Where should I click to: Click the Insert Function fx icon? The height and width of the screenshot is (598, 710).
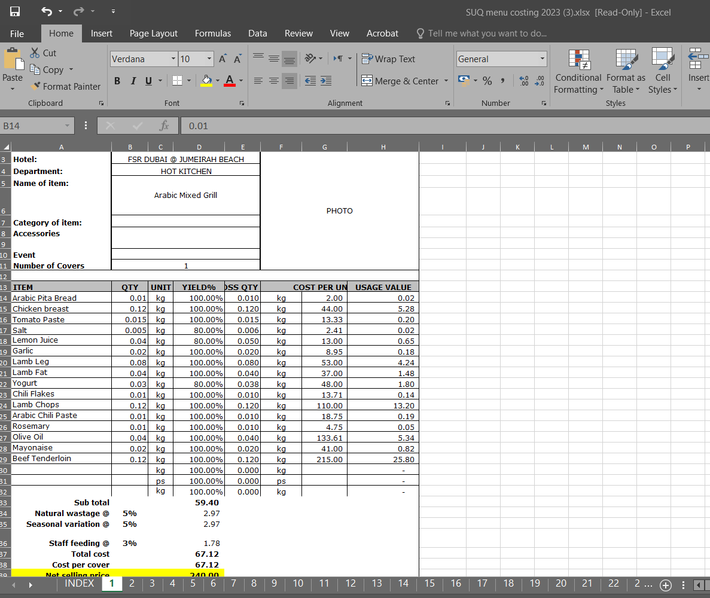tap(164, 126)
